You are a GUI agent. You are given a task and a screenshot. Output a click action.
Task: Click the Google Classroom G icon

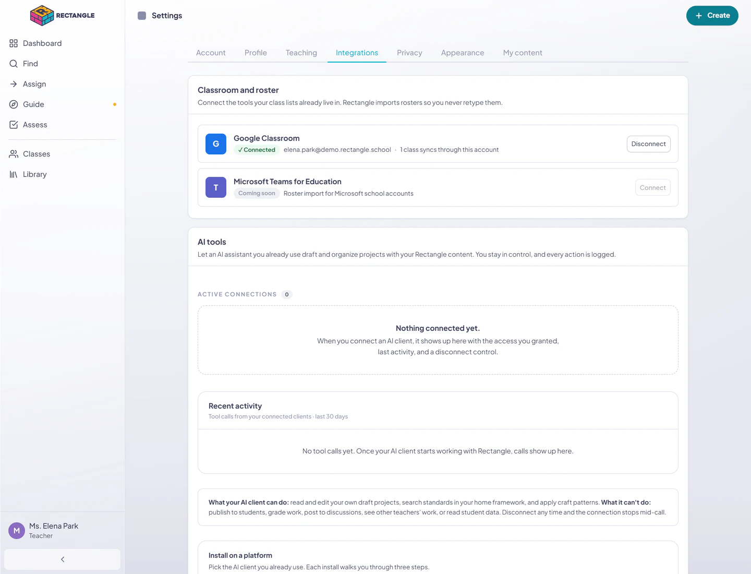click(216, 144)
